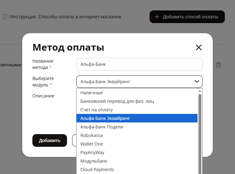Click the trash delete icon
This screenshot has width=235, height=174.
[218, 65]
